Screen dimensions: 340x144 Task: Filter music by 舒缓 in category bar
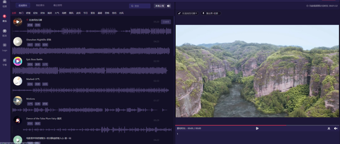[x=28, y=13]
